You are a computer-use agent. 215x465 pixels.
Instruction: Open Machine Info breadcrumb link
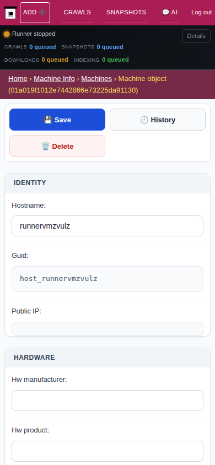pyautogui.click(x=54, y=79)
